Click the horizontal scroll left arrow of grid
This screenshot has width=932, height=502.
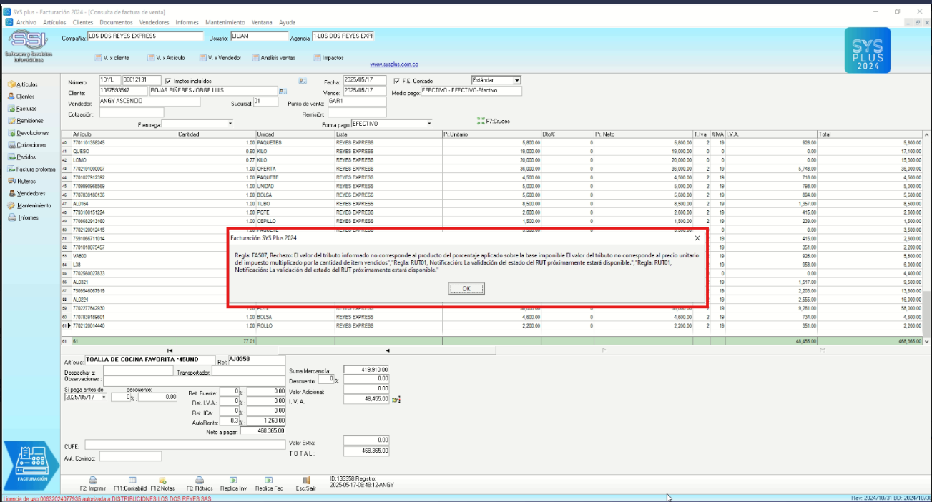pos(387,350)
